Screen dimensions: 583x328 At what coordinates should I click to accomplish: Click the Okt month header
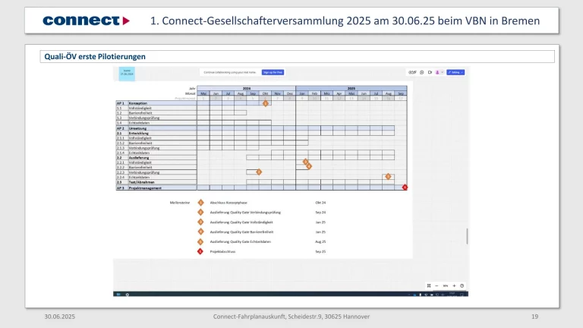(265, 93)
